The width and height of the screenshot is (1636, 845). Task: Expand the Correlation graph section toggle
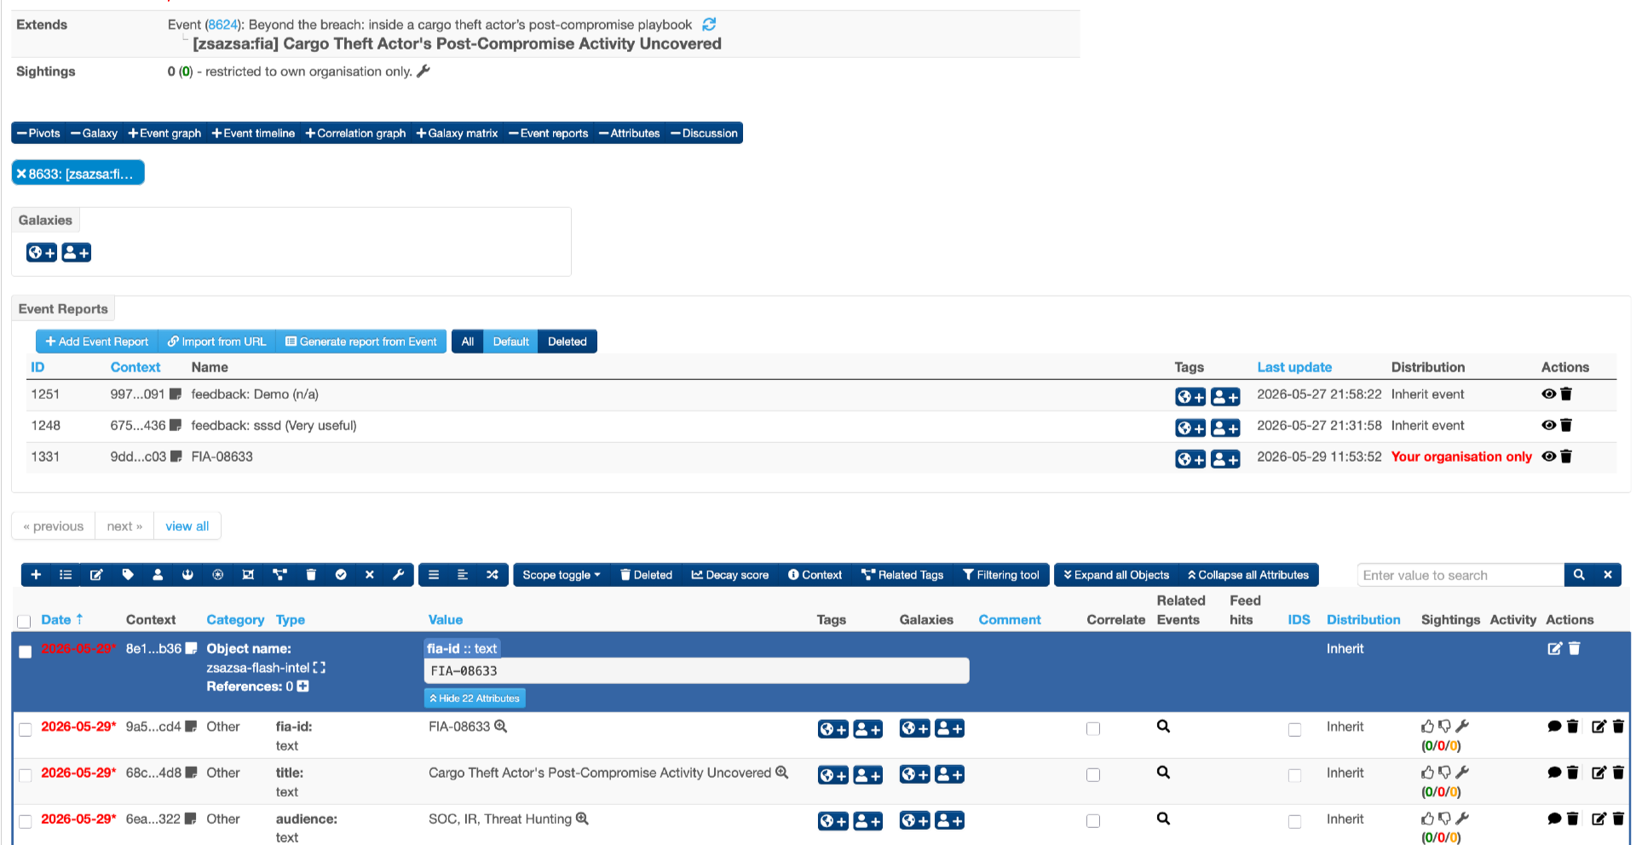(355, 133)
